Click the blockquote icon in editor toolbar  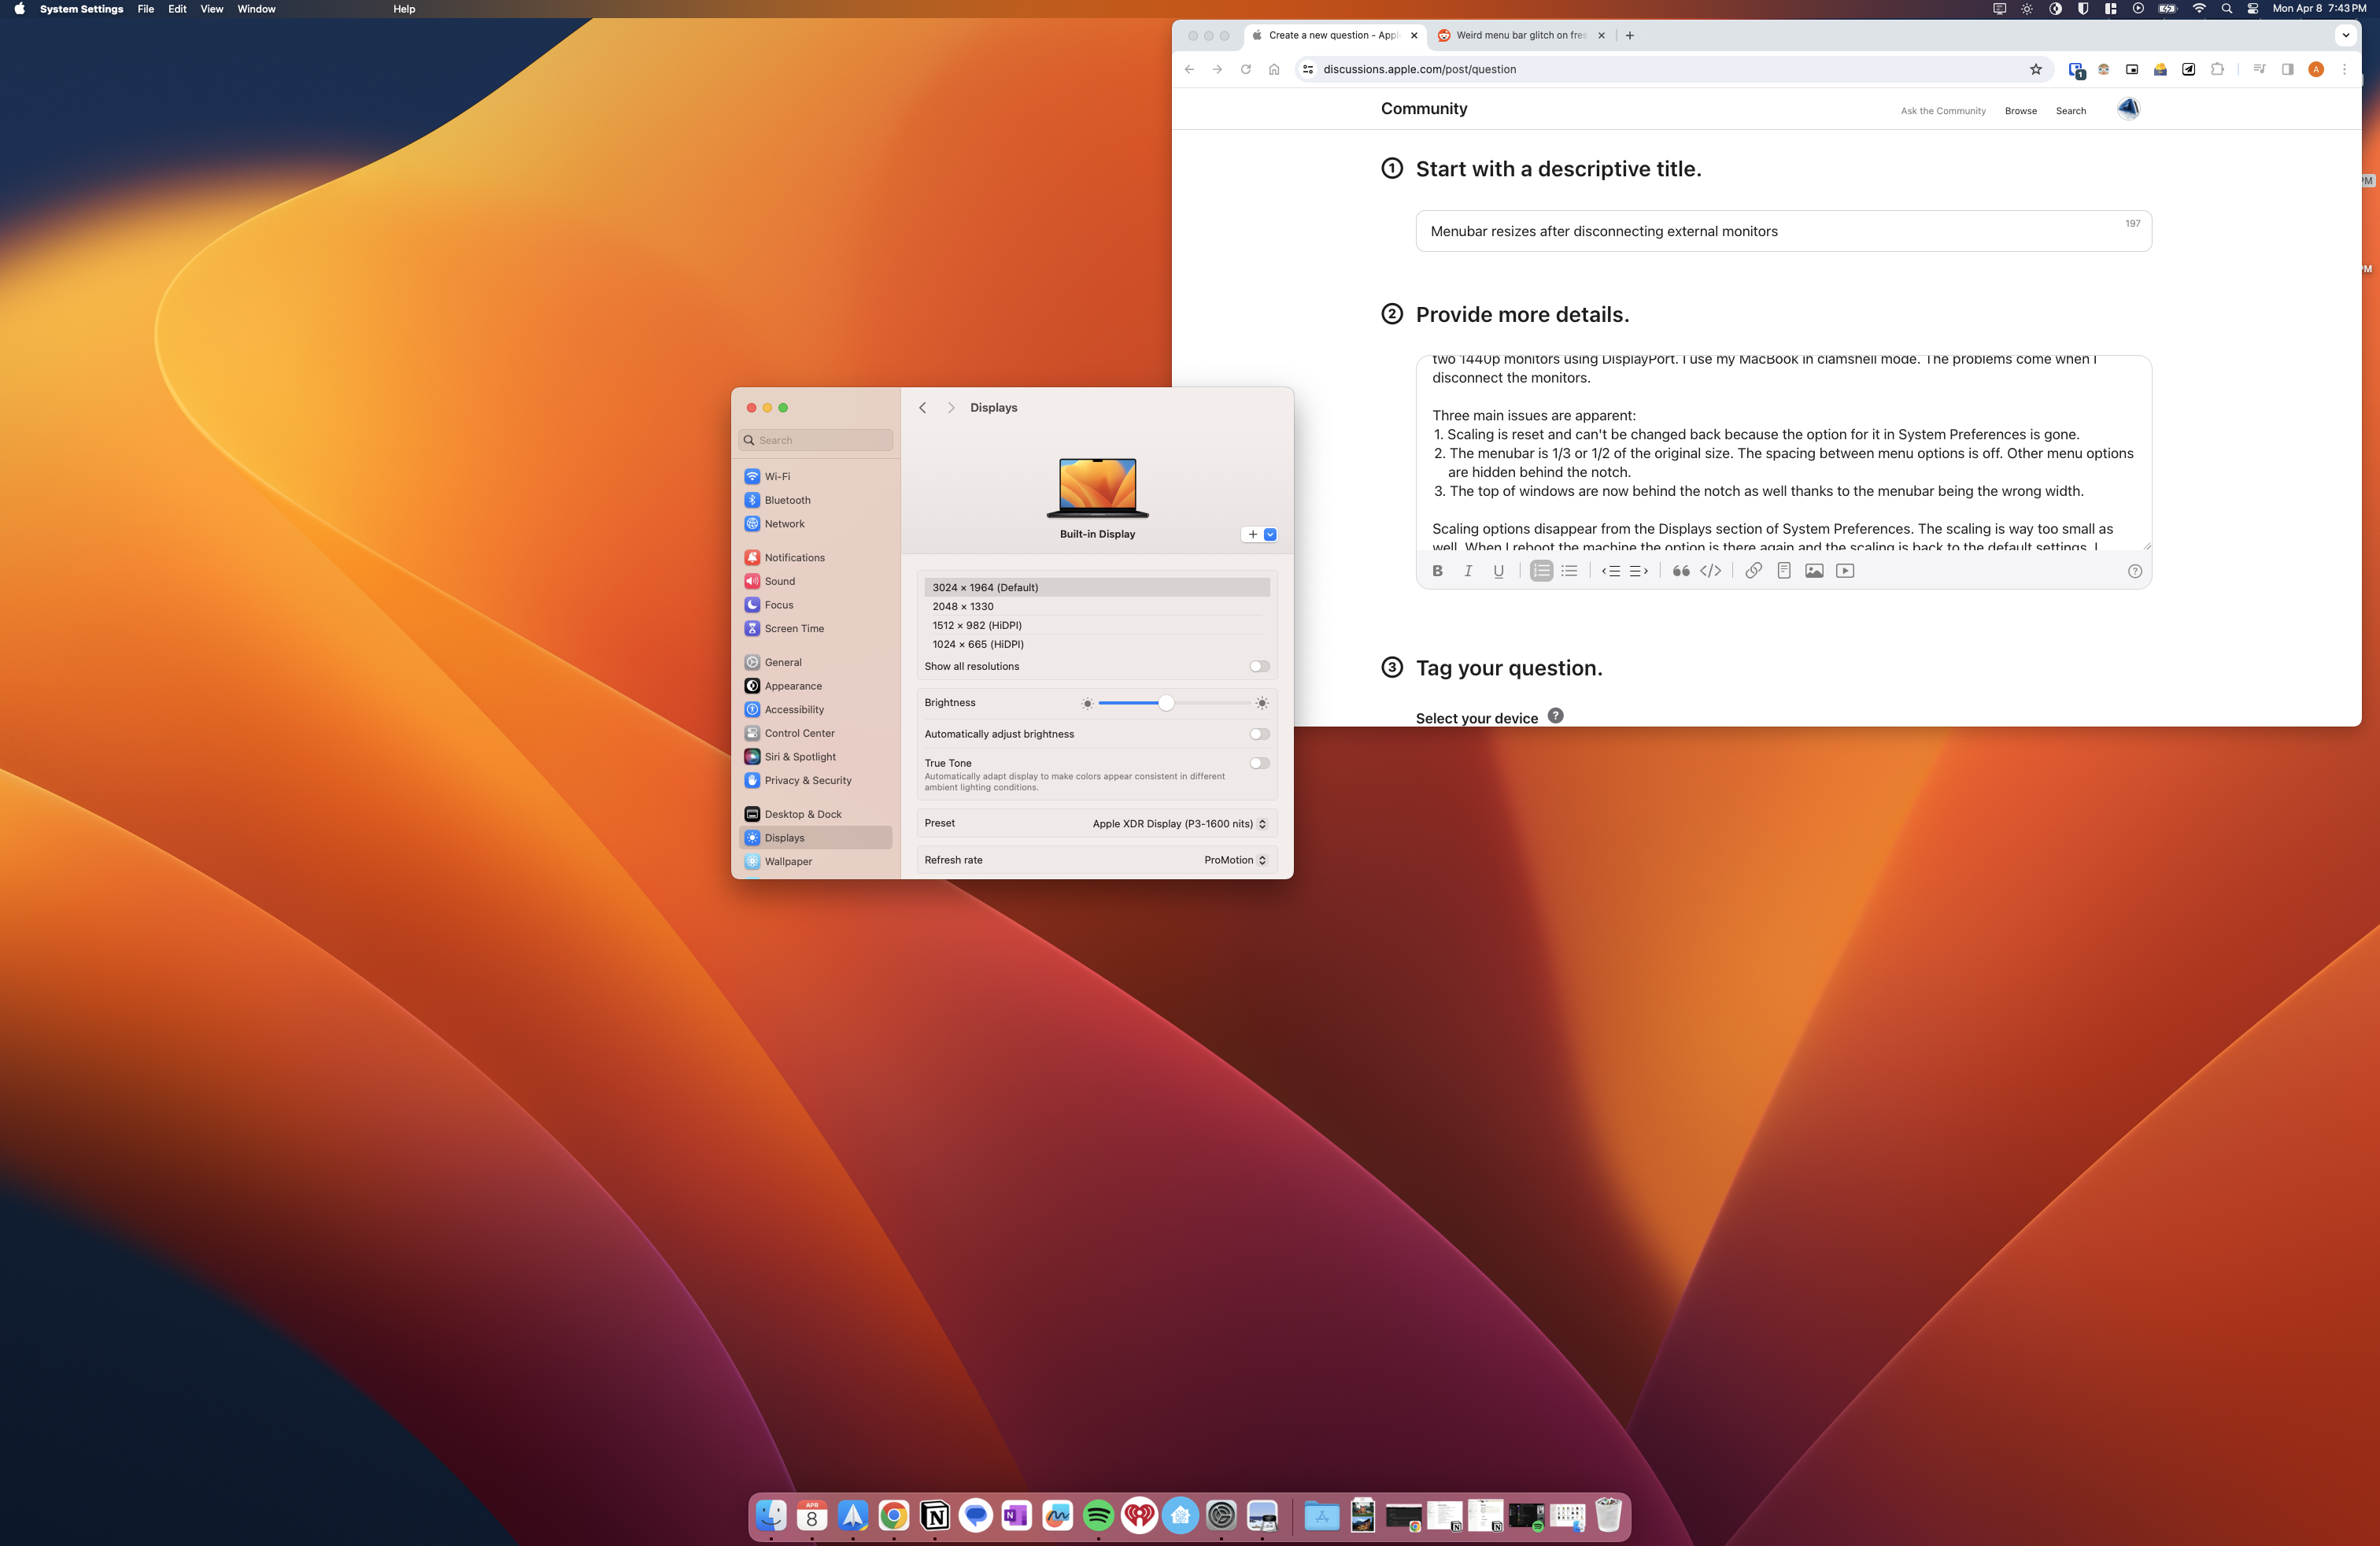tap(1681, 571)
